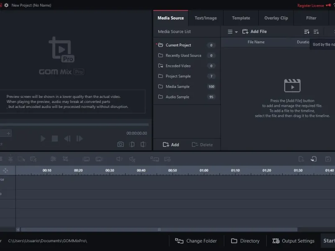Screen dimensions: 335x251
Task: Open the Audio Sample folder
Action: point(177,97)
